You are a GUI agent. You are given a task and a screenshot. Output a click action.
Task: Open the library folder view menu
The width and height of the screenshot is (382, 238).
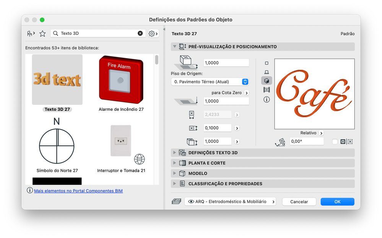click(x=31, y=34)
